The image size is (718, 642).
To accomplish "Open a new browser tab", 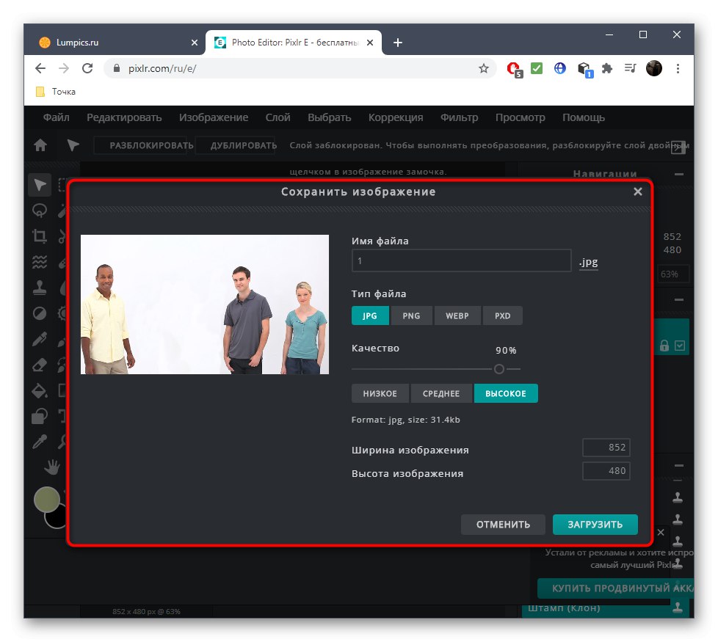I will tap(398, 43).
